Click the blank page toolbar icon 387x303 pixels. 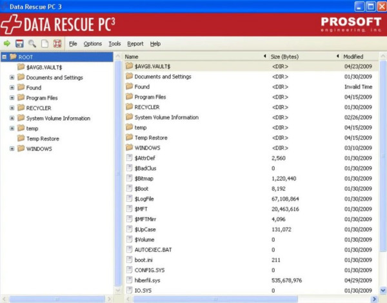[x=45, y=43]
